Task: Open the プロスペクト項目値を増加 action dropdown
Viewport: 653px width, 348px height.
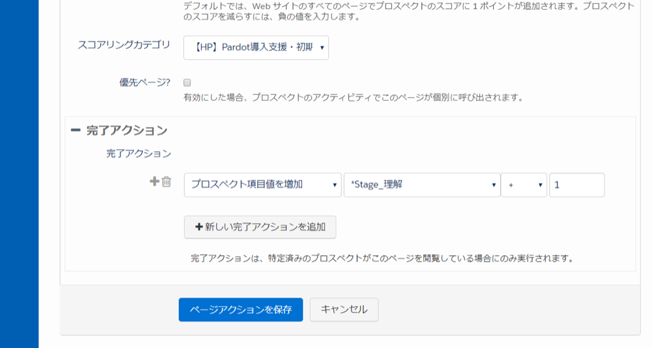Action: click(x=263, y=184)
